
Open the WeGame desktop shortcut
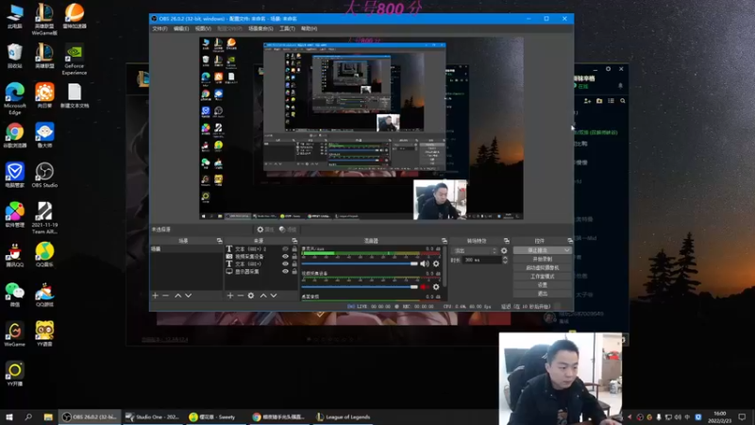[x=14, y=334]
